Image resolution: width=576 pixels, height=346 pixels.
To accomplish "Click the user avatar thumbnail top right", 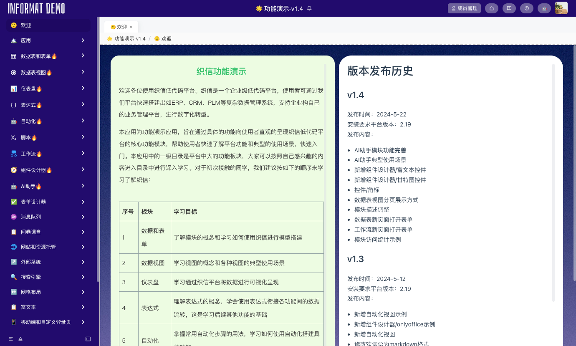I will coord(561,8).
